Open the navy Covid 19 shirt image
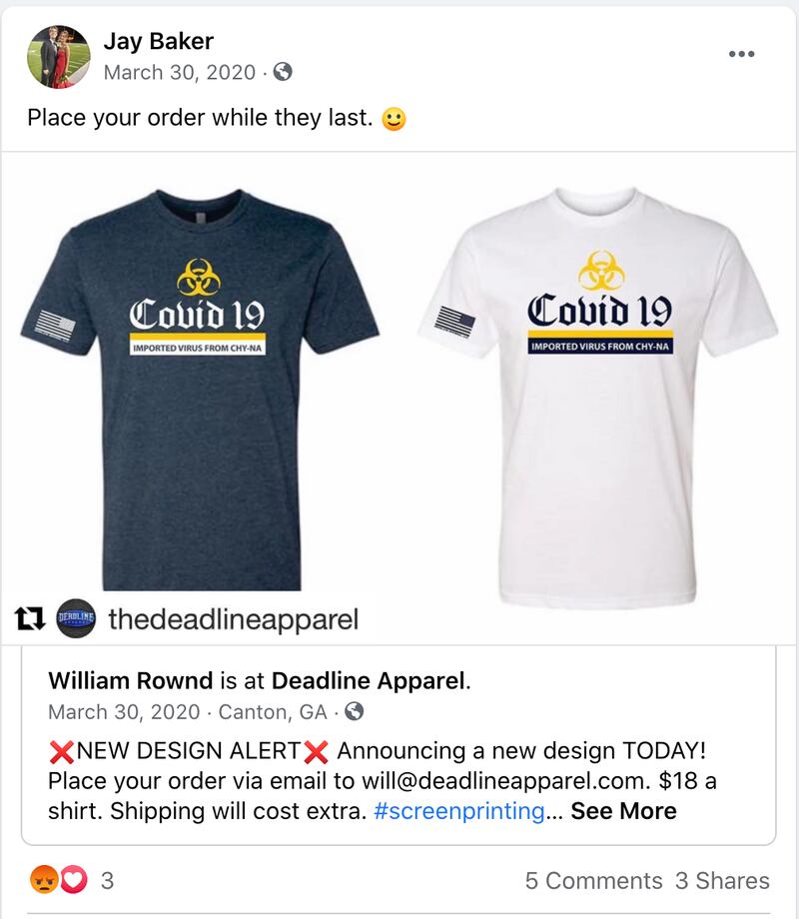The width and height of the screenshot is (799, 919). (x=200, y=390)
